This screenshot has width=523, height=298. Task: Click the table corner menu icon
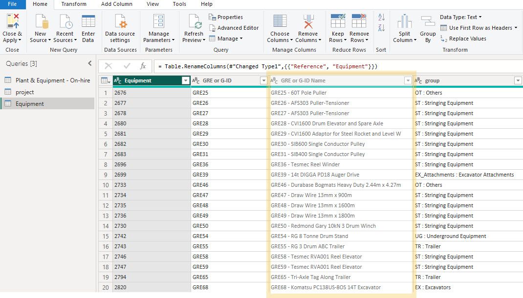106,80
